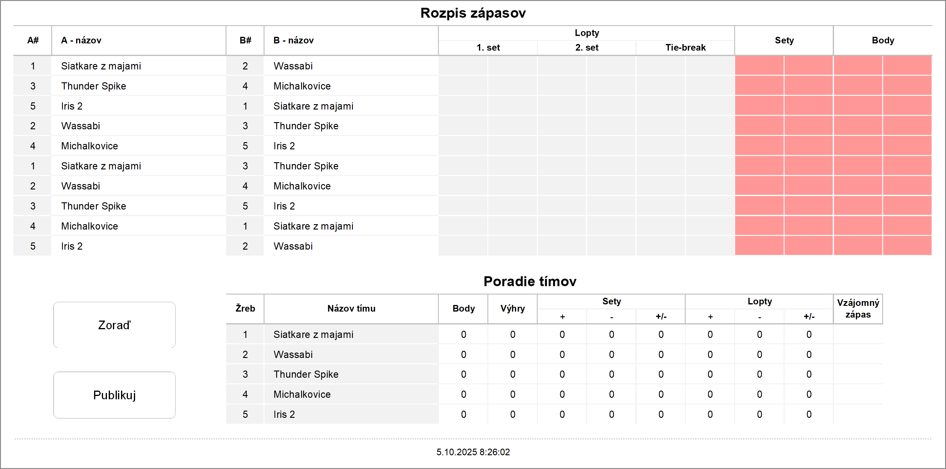Image resolution: width=946 pixels, height=469 pixels.
Task: Click Body value for Siatkare z majami in ranking
Action: pyautogui.click(x=463, y=335)
